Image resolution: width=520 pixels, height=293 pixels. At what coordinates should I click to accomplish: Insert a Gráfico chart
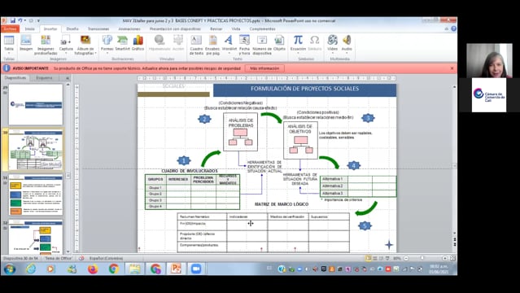tap(138, 43)
